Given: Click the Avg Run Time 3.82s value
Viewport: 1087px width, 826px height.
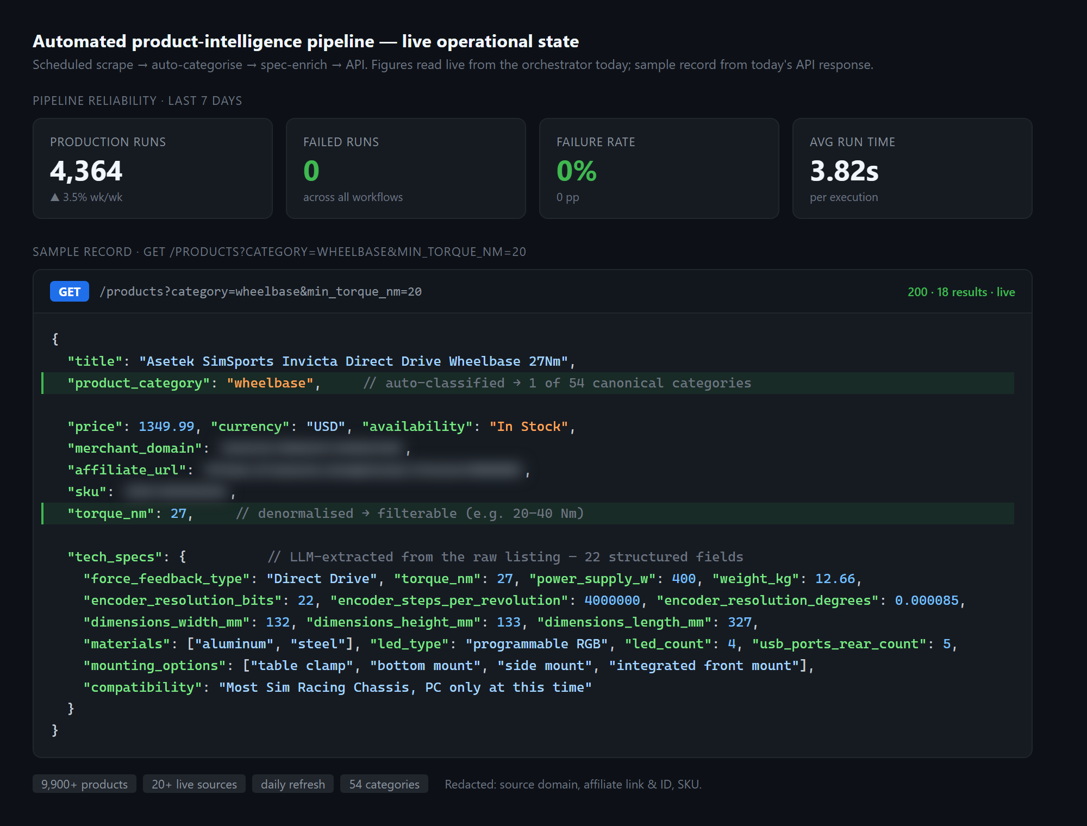Looking at the screenshot, I should pos(844,171).
